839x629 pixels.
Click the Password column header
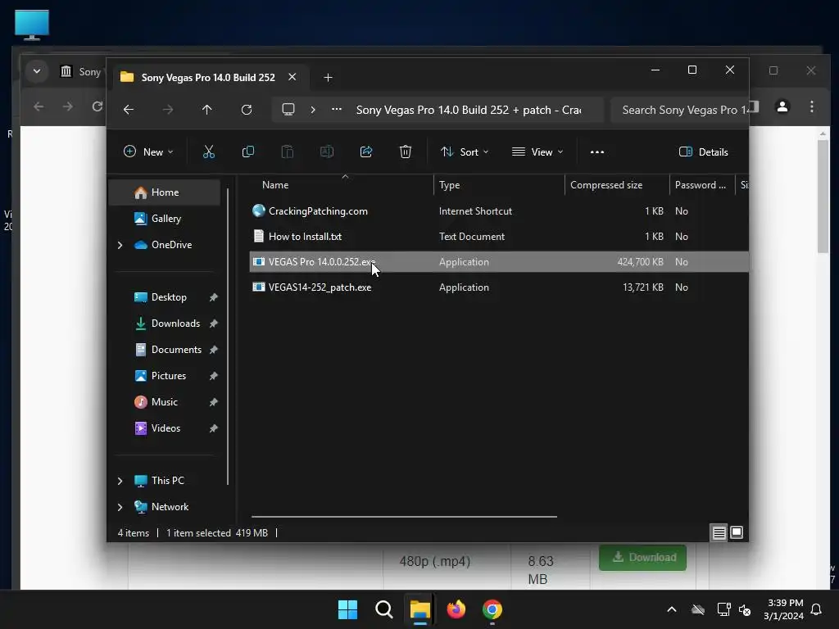[x=702, y=185]
